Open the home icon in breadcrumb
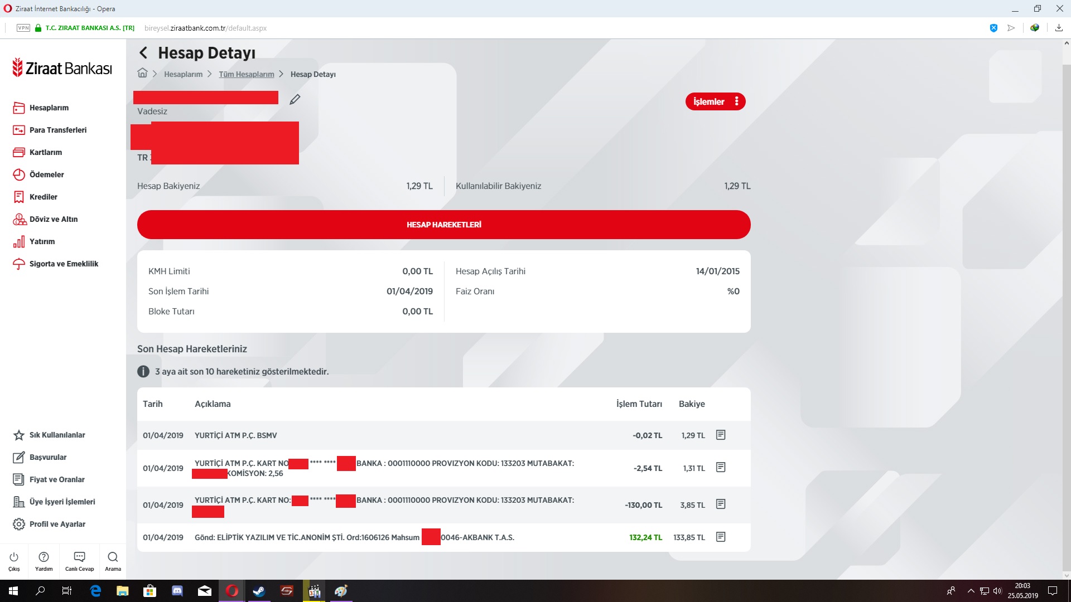The image size is (1071, 602). click(x=143, y=73)
